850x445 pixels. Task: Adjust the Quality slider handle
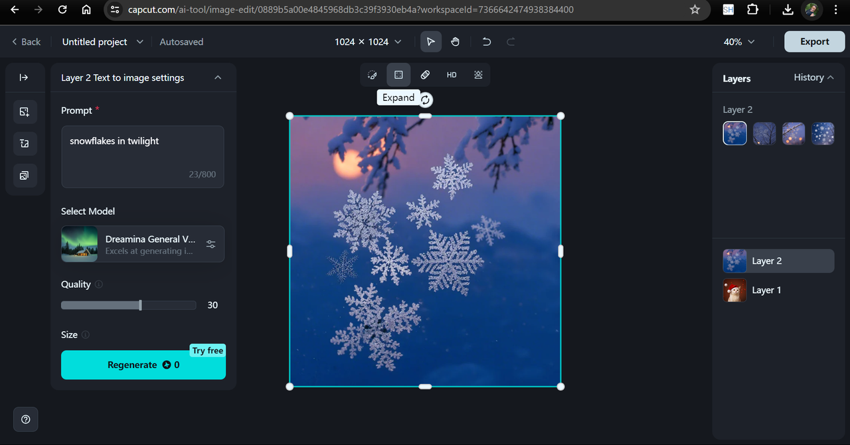[x=140, y=305]
